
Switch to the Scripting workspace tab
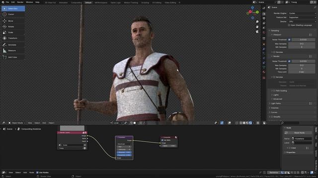point(145,2)
